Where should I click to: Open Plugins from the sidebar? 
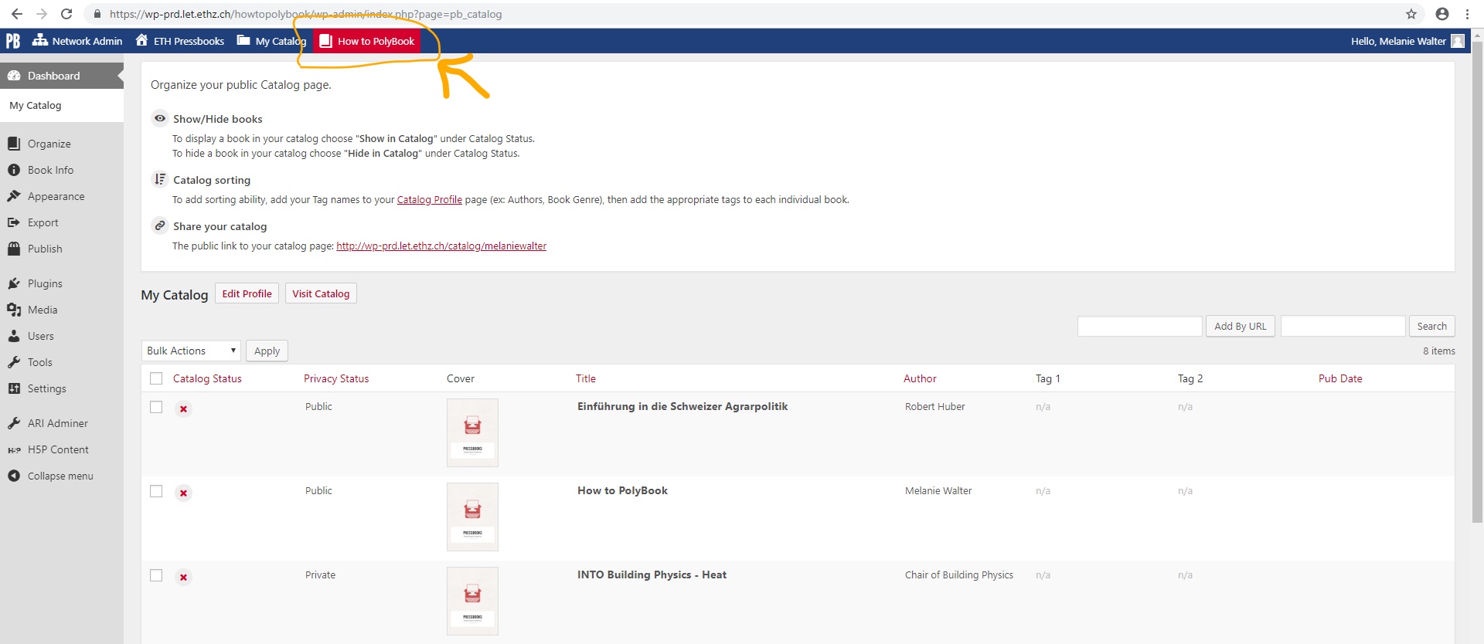click(x=45, y=283)
